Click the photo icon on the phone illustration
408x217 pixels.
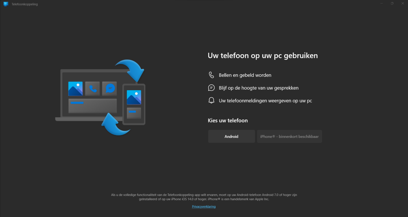tap(134, 97)
